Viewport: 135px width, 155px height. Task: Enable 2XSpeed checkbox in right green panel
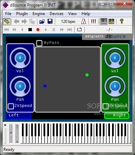coord(106,106)
